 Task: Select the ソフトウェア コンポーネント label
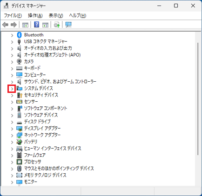coord(46,108)
